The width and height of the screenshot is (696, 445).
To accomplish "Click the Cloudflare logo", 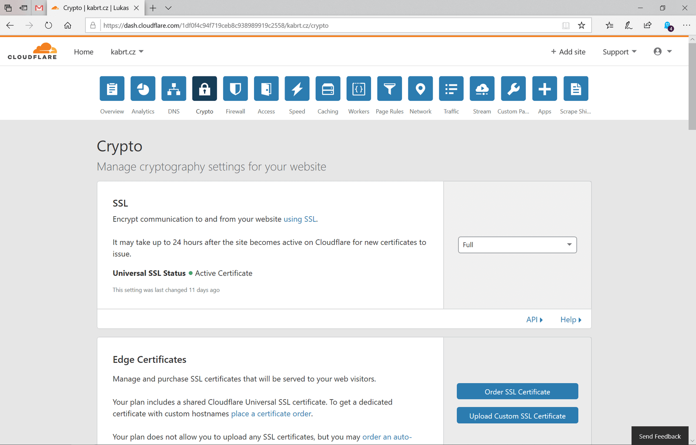I will [x=32, y=51].
